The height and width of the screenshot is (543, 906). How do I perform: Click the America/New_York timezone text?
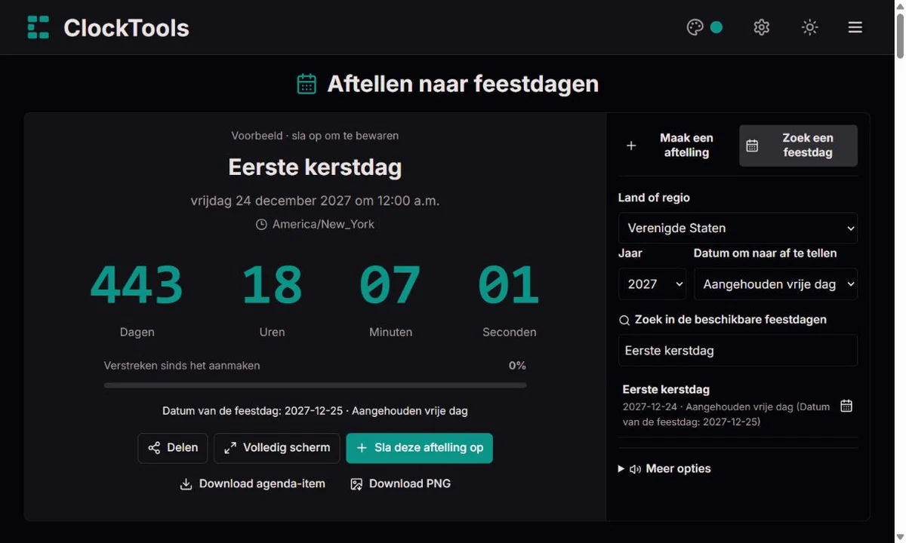pos(323,224)
